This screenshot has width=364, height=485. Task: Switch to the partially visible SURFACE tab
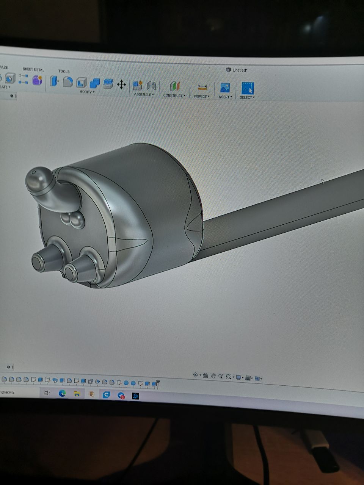click(x=4, y=68)
